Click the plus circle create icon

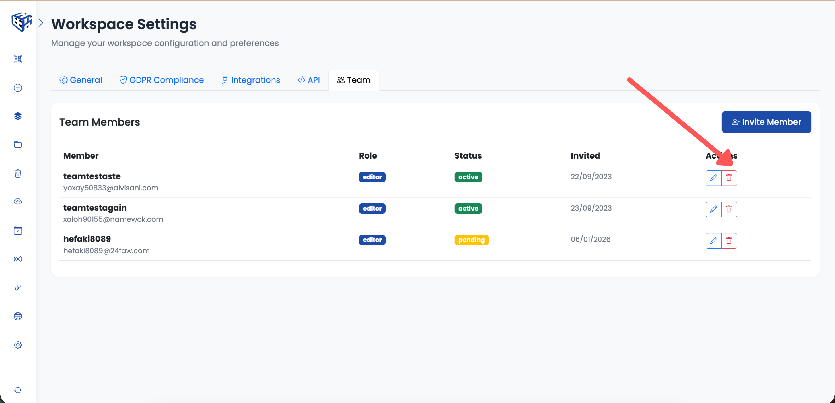pos(18,88)
